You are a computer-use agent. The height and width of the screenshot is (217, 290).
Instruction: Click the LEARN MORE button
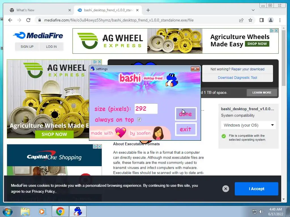coord(262,92)
